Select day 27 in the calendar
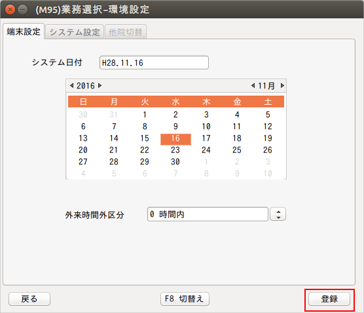Screen dimensions: 364x313 pyautogui.click(x=83, y=162)
